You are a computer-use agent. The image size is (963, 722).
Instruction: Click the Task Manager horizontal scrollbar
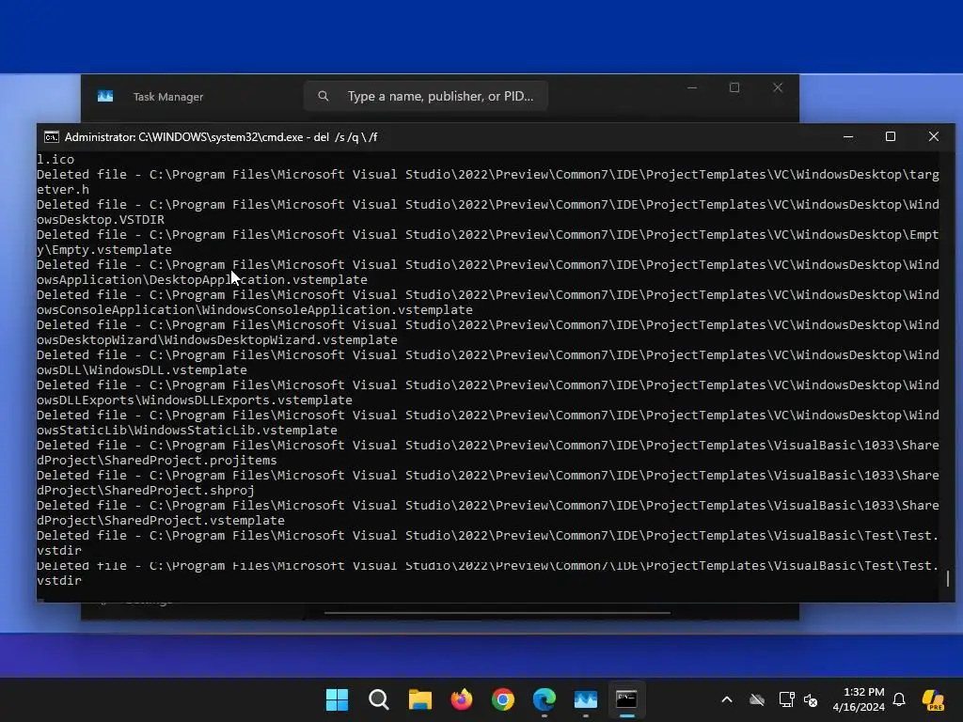[x=497, y=612]
